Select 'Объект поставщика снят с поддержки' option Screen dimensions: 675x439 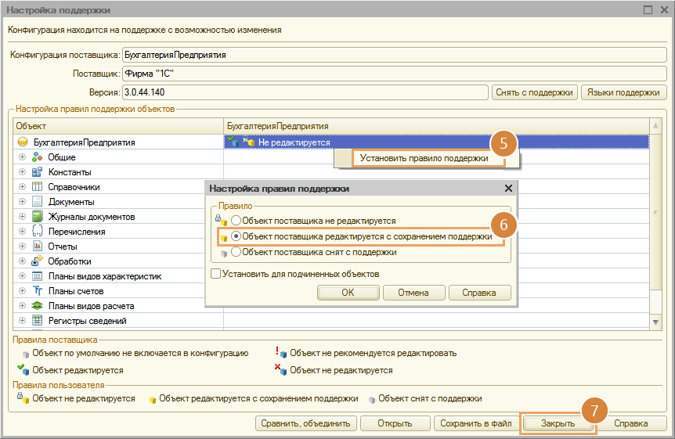click(x=236, y=253)
